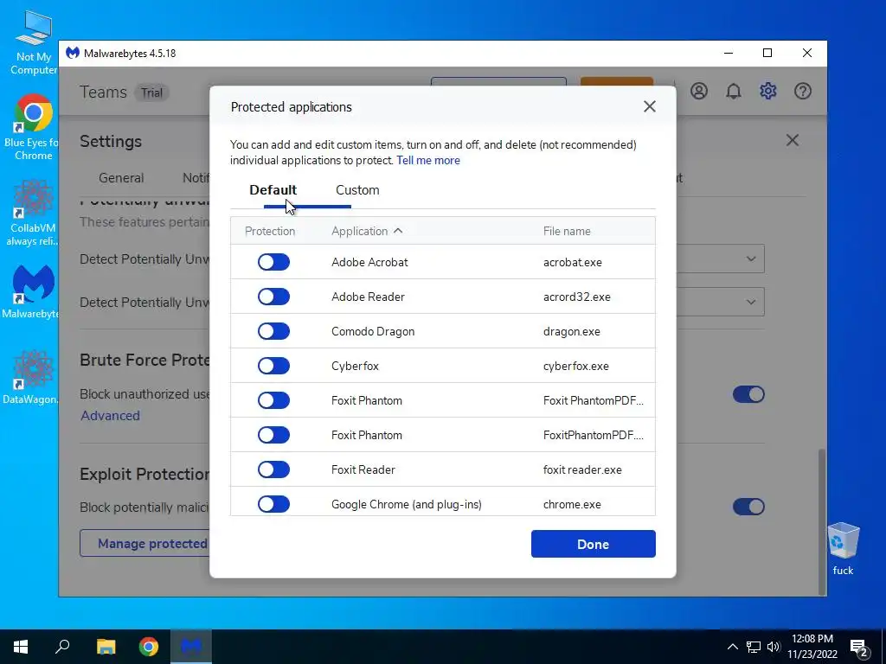Open the Tell me more link

coord(428,160)
